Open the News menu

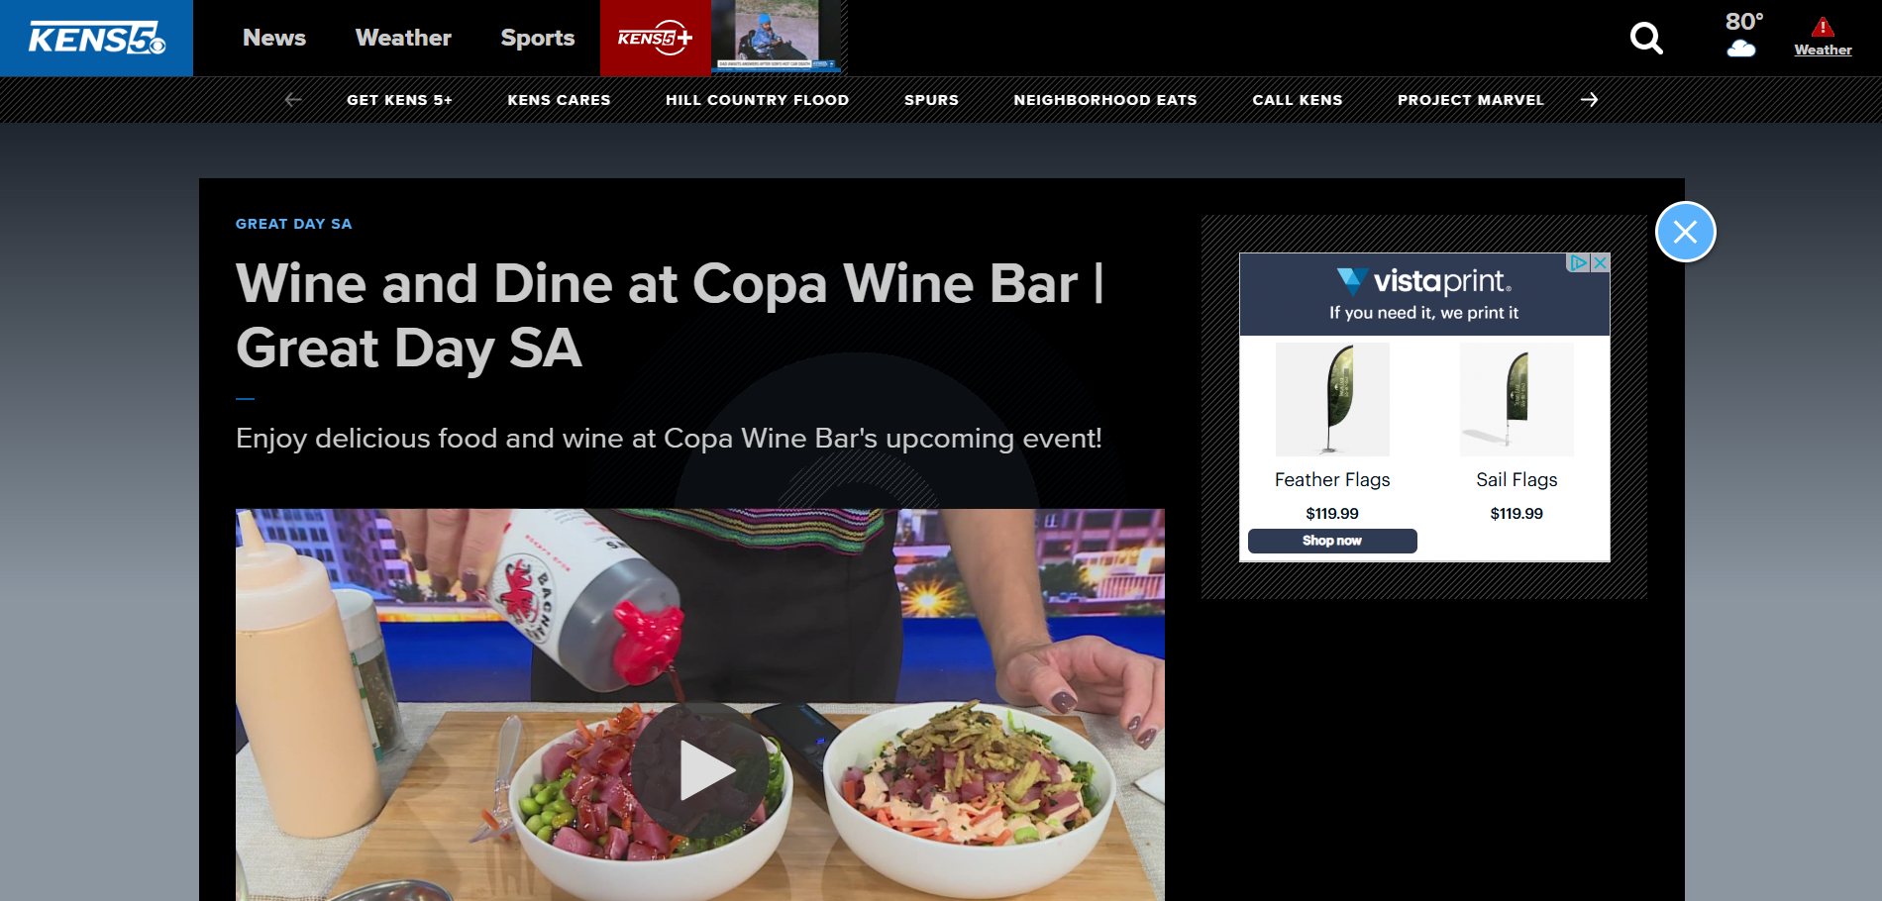pos(274,38)
